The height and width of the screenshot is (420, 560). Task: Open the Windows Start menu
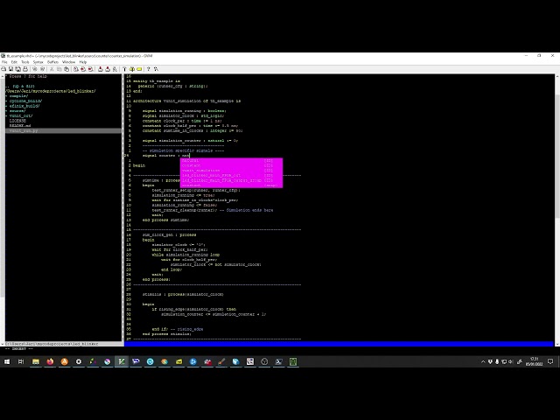click(x=7, y=361)
